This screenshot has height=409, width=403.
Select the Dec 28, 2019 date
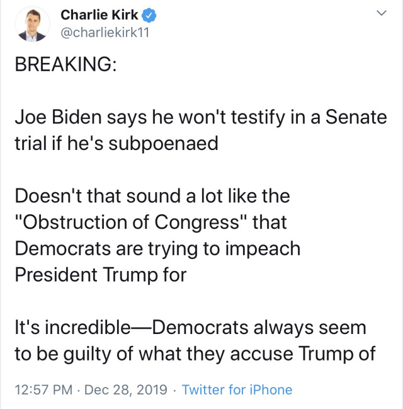point(126,389)
